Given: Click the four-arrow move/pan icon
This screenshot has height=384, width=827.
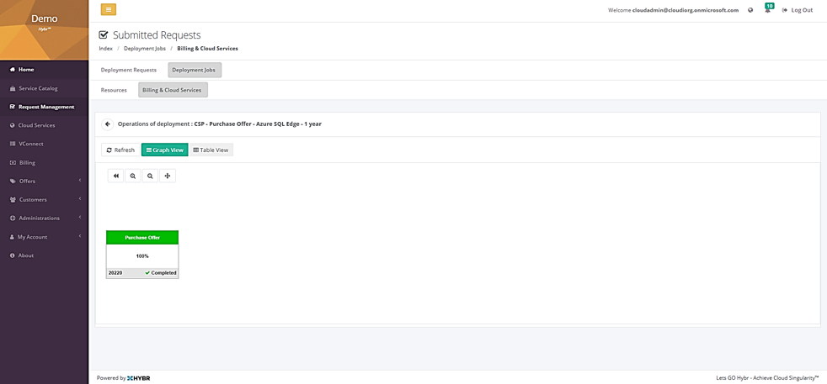Looking at the screenshot, I should 168,176.
